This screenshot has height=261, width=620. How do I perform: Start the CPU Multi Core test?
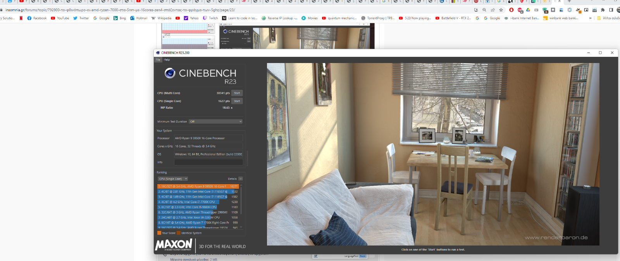tap(237, 93)
